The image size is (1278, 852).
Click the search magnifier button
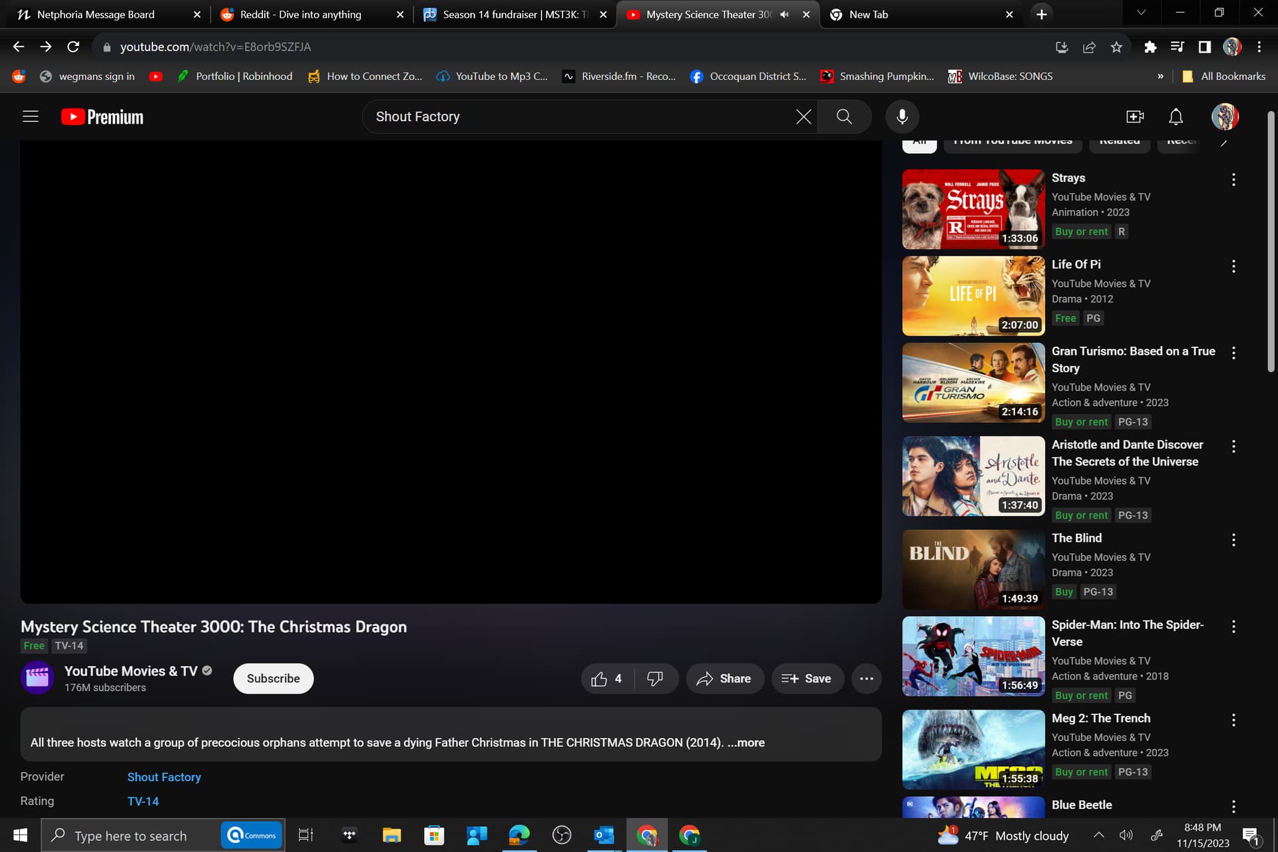[844, 116]
